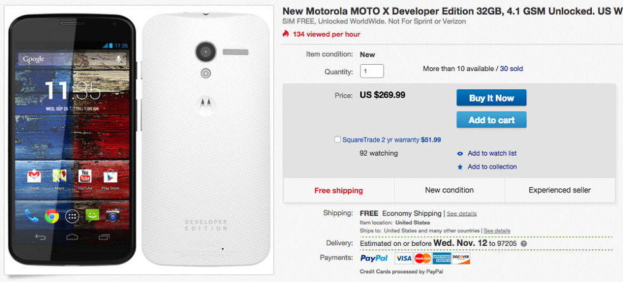
Task: Open the 30 sold link
Action: click(511, 69)
